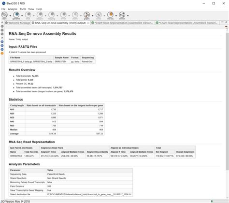The height and width of the screenshot is (203, 229).
Task: Click the 'Strand Specificity' parameter cell
Action: tap(28, 178)
